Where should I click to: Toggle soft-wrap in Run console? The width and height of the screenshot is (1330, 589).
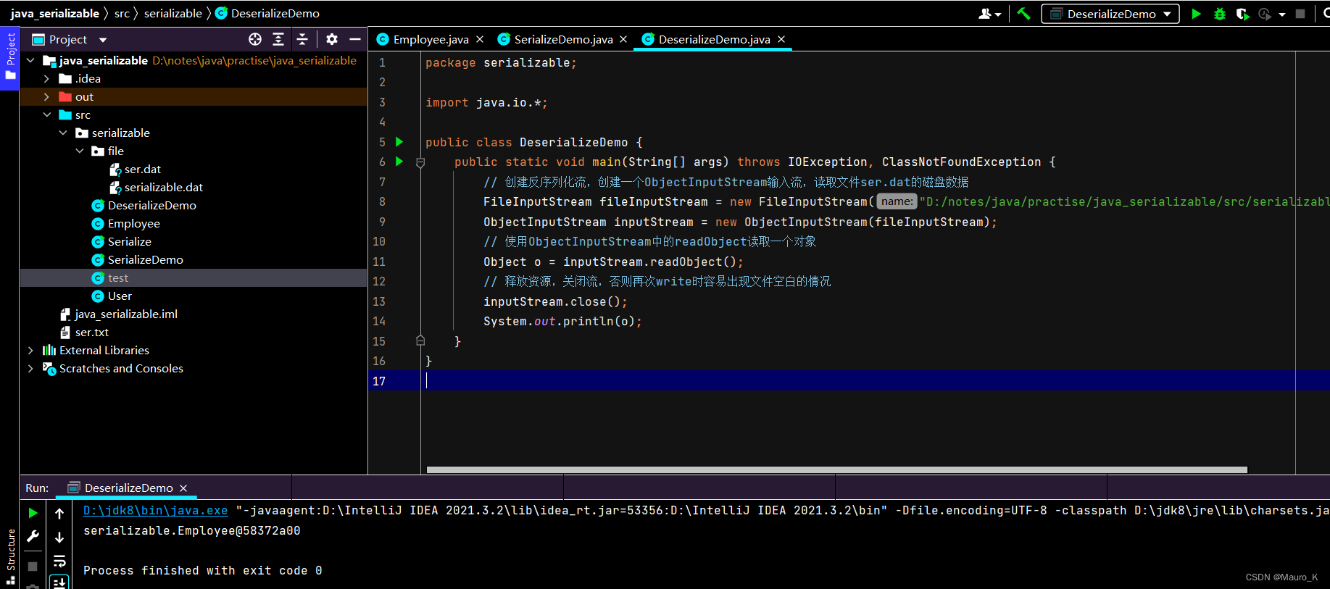point(59,561)
